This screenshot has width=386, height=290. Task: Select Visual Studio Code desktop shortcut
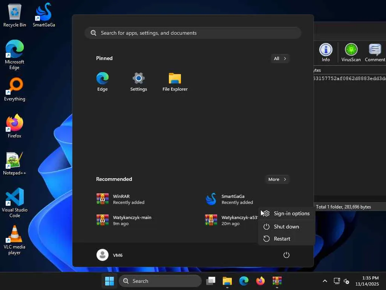pos(15,203)
